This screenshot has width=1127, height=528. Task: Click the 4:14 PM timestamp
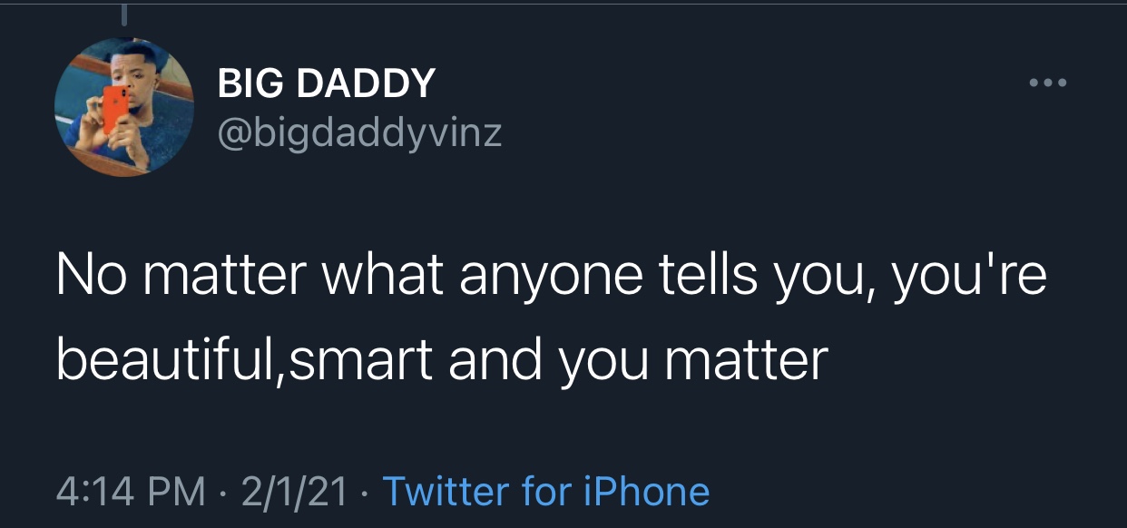point(130,491)
